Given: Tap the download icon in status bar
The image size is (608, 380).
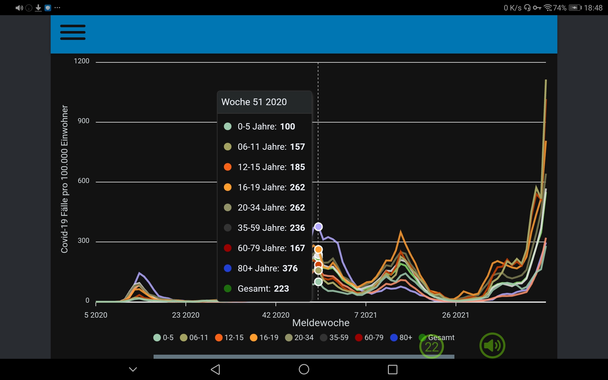Looking at the screenshot, I should tap(38, 8).
